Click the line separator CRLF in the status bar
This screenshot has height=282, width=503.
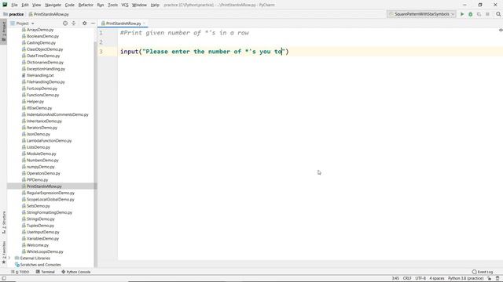tap(407, 278)
